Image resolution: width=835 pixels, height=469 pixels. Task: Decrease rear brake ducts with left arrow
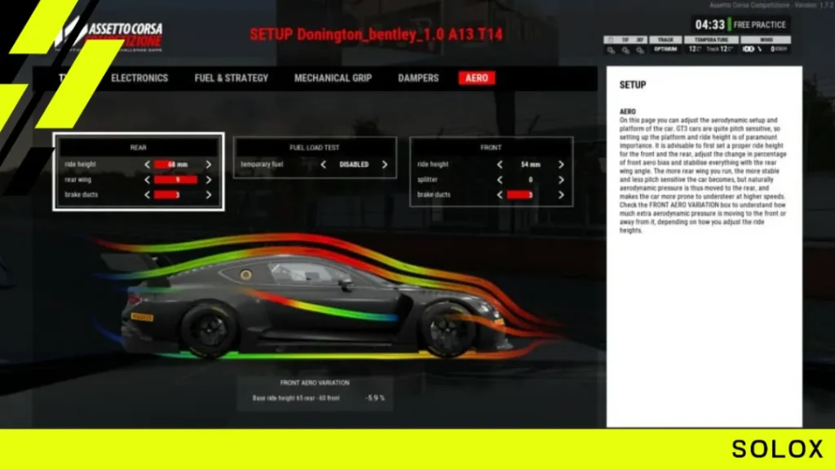(x=147, y=195)
